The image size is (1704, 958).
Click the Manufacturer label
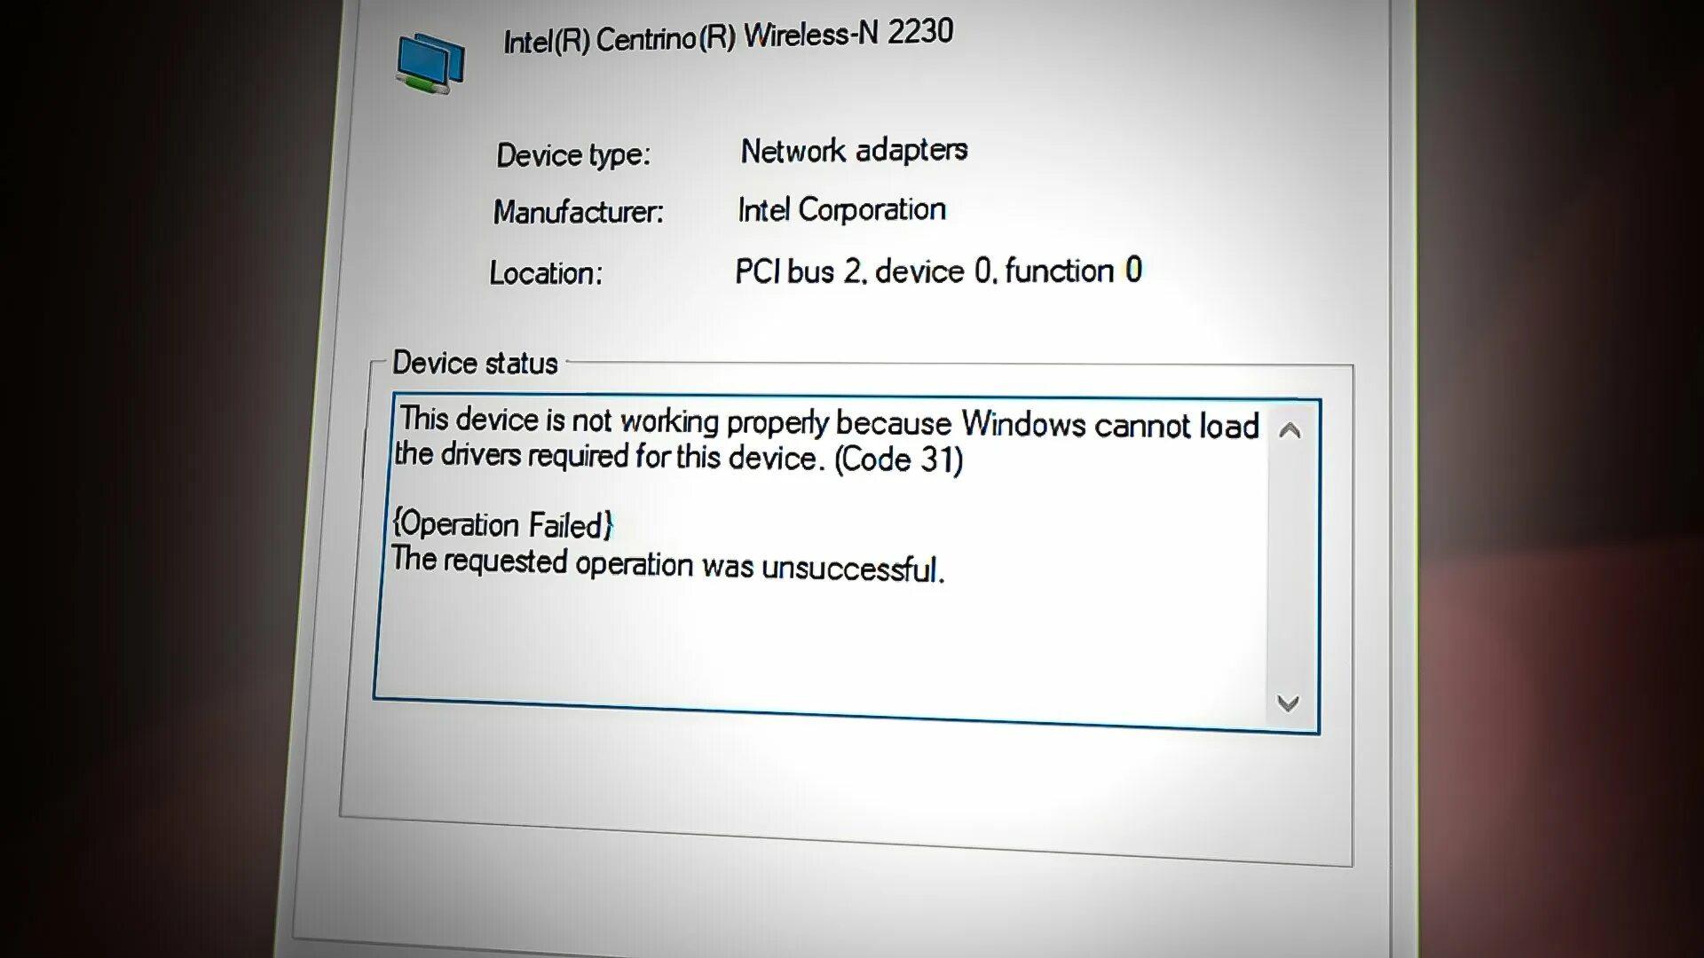pos(578,212)
